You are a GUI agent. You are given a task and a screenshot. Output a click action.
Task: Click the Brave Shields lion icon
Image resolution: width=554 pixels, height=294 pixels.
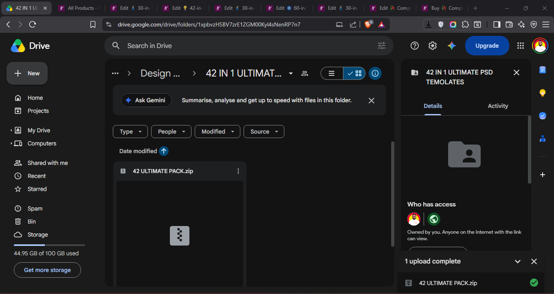(x=368, y=24)
